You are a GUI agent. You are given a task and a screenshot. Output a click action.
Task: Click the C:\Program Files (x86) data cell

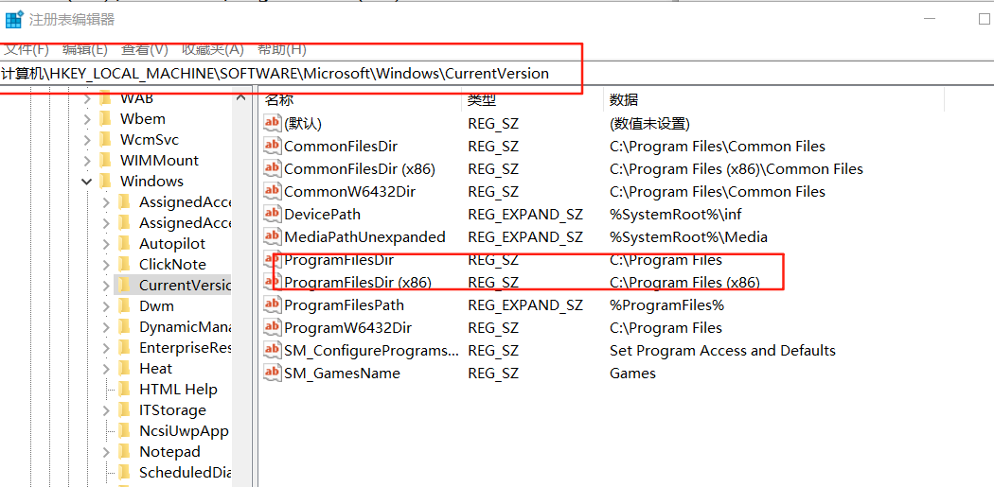[x=684, y=283]
